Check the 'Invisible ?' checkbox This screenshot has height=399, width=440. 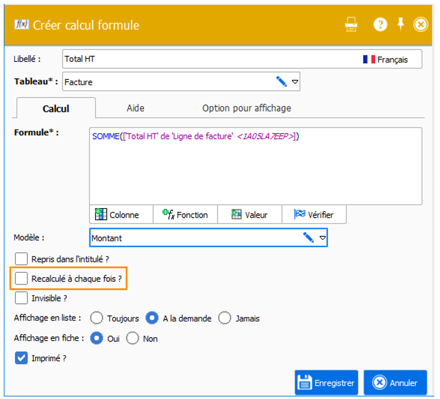pyautogui.click(x=22, y=298)
